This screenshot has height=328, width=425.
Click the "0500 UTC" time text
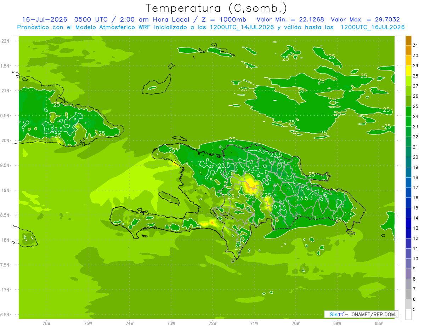(90, 19)
